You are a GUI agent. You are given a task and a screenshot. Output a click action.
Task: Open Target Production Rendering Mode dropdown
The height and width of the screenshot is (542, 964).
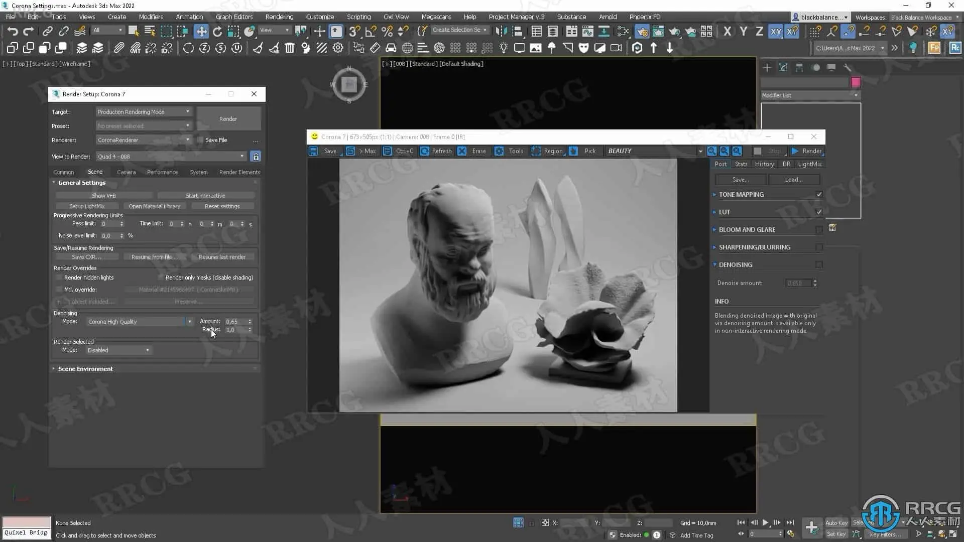tap(144, 112)
